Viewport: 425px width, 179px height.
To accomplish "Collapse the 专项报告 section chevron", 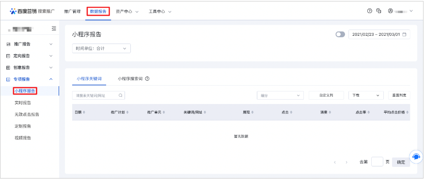I will tap(51, 79).
